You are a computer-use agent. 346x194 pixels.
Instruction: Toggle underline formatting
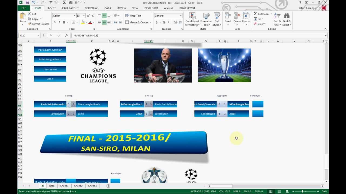point(64,22)
